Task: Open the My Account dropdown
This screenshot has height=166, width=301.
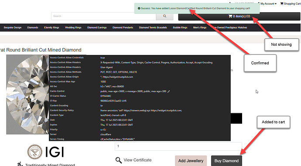Action: click(267, 3)
